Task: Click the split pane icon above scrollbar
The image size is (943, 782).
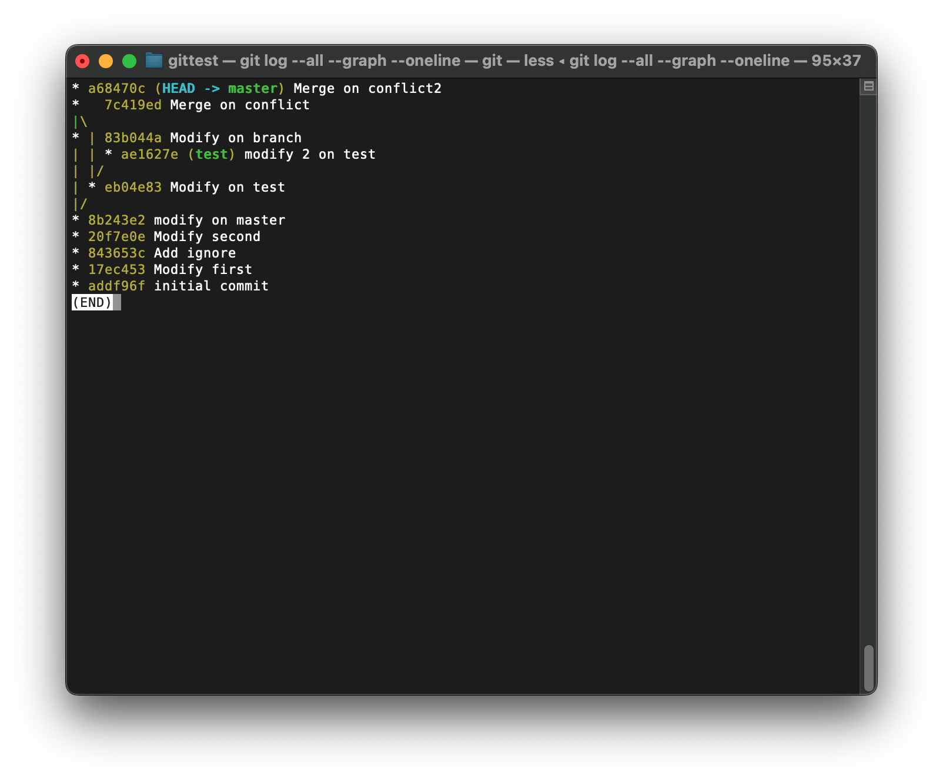Action: (868, 86)
